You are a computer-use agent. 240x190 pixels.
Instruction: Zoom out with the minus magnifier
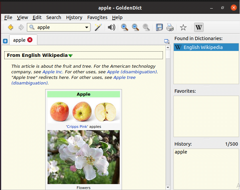135,27
